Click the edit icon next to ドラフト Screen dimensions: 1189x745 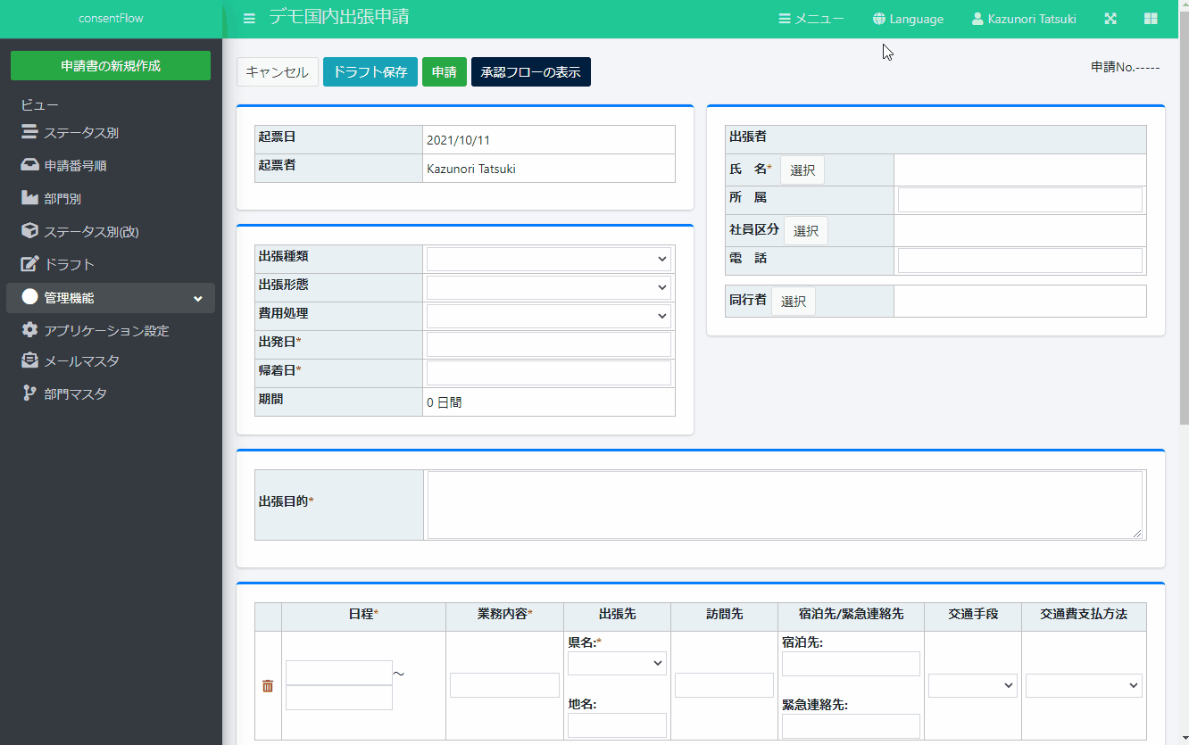click(x=29, y=264)
